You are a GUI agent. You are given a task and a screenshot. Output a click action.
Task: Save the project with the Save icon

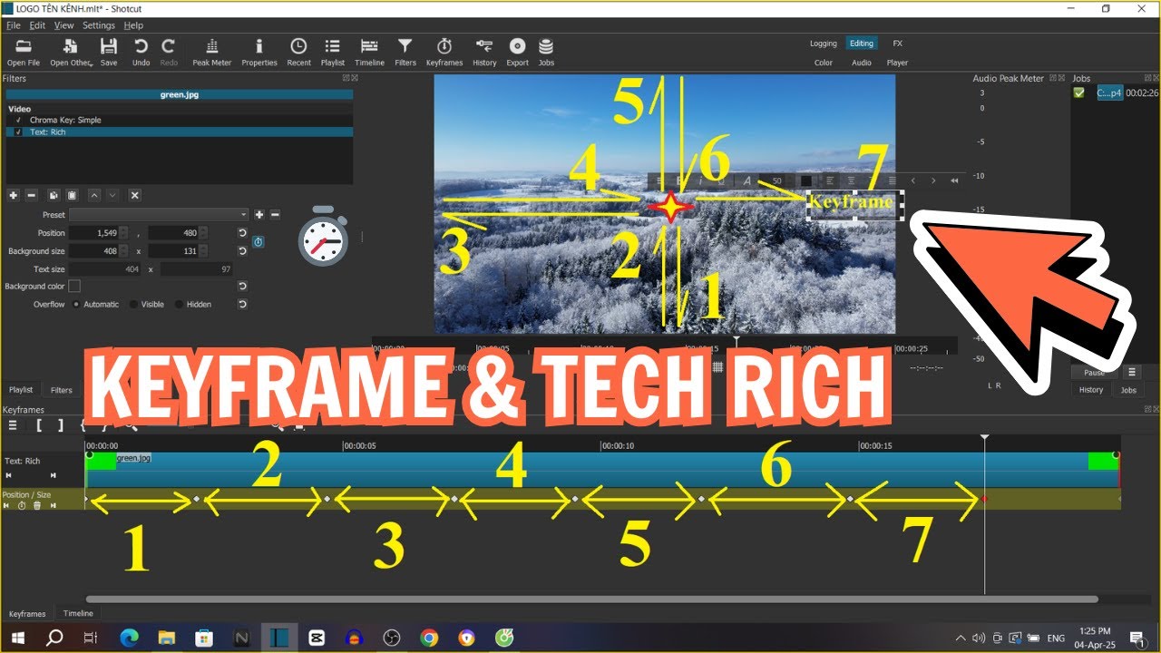click(109, 46)
